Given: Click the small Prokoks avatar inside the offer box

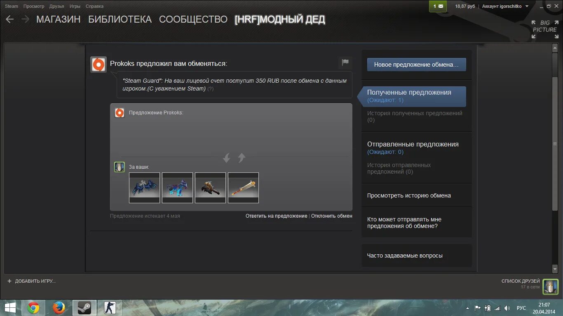Looking at the screenshot, I should pyautogui.click(x=120, y=113).
